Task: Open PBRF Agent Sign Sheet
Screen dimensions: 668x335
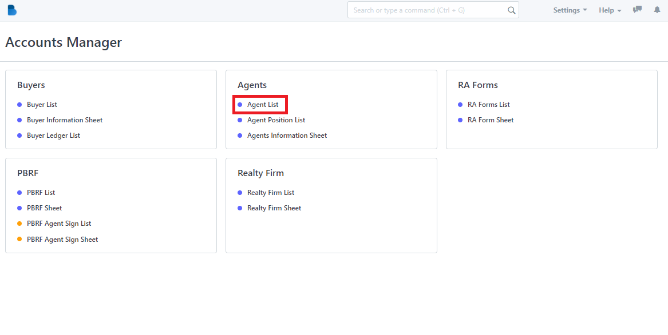Action: point(62,239)
